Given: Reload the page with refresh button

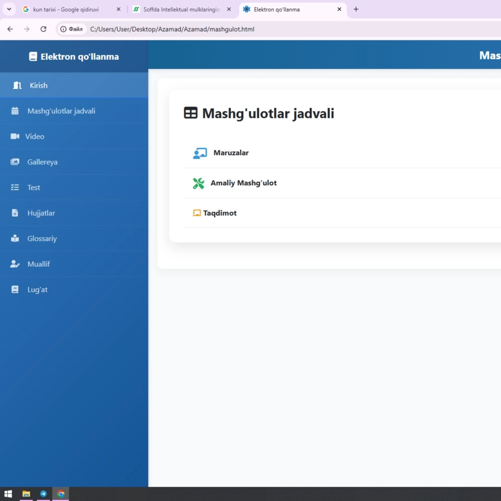Looking at the screenshot, I should [x=43, y=29].
